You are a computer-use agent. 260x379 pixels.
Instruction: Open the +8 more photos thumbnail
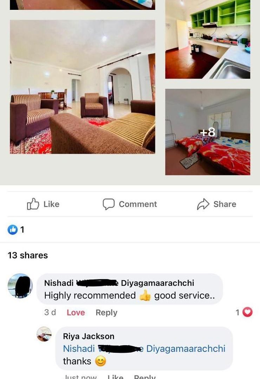(x=208, y=132)
